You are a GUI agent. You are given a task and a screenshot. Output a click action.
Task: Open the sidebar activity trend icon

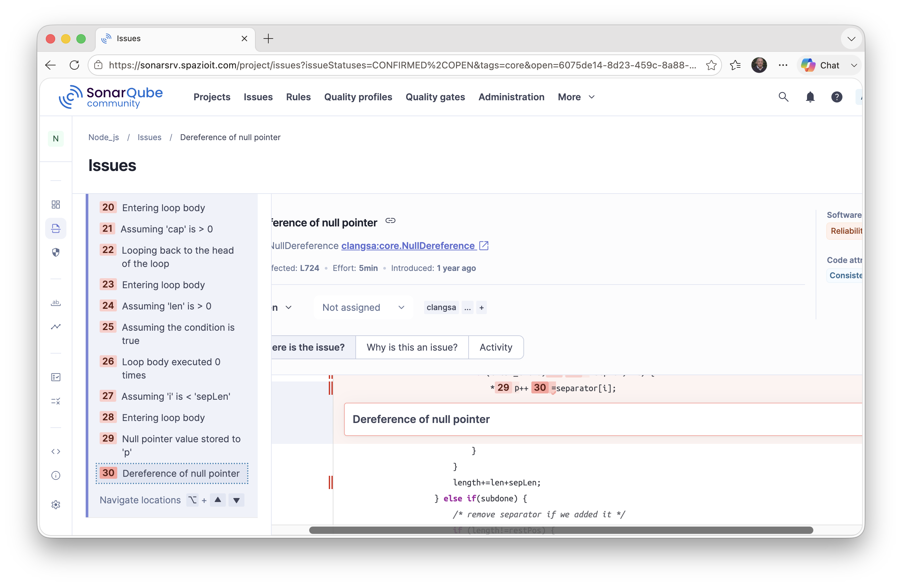56,327
